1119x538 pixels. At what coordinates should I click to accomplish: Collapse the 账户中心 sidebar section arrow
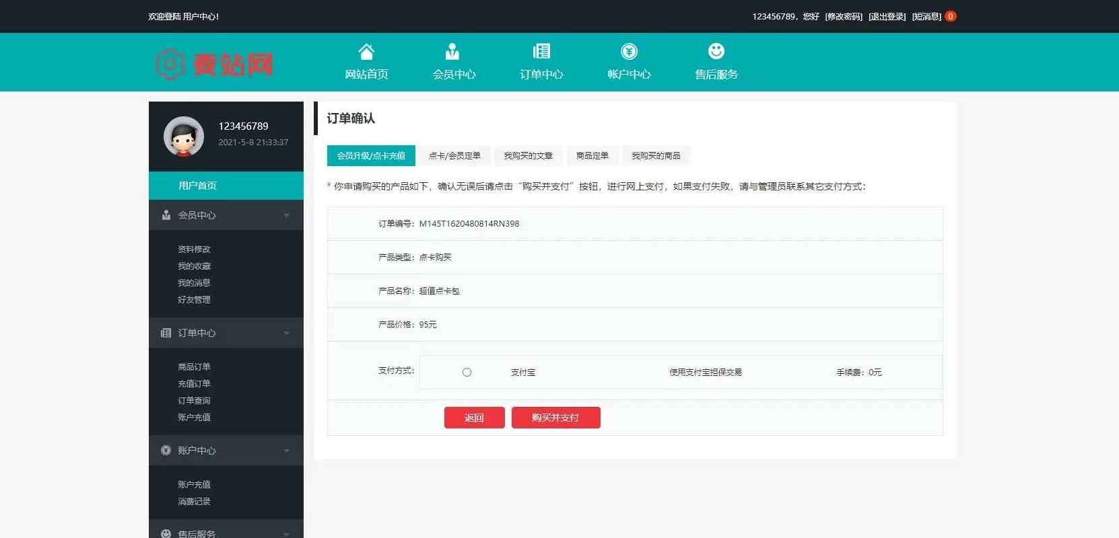point(286,451)
